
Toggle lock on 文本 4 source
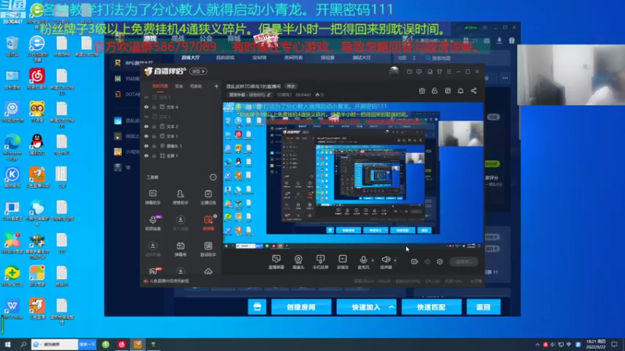click(x=154, y=107)
